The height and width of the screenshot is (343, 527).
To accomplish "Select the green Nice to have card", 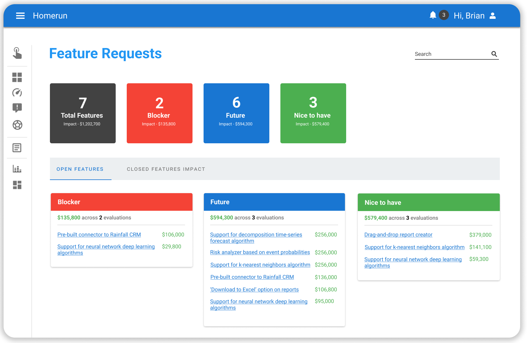I will [x=313, y=113].
